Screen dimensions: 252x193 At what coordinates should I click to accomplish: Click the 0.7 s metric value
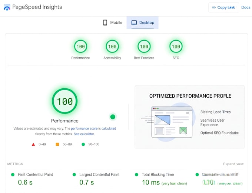[87, 182]
